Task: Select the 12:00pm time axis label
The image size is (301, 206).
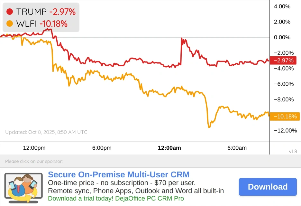Action: tap(34, 148)
